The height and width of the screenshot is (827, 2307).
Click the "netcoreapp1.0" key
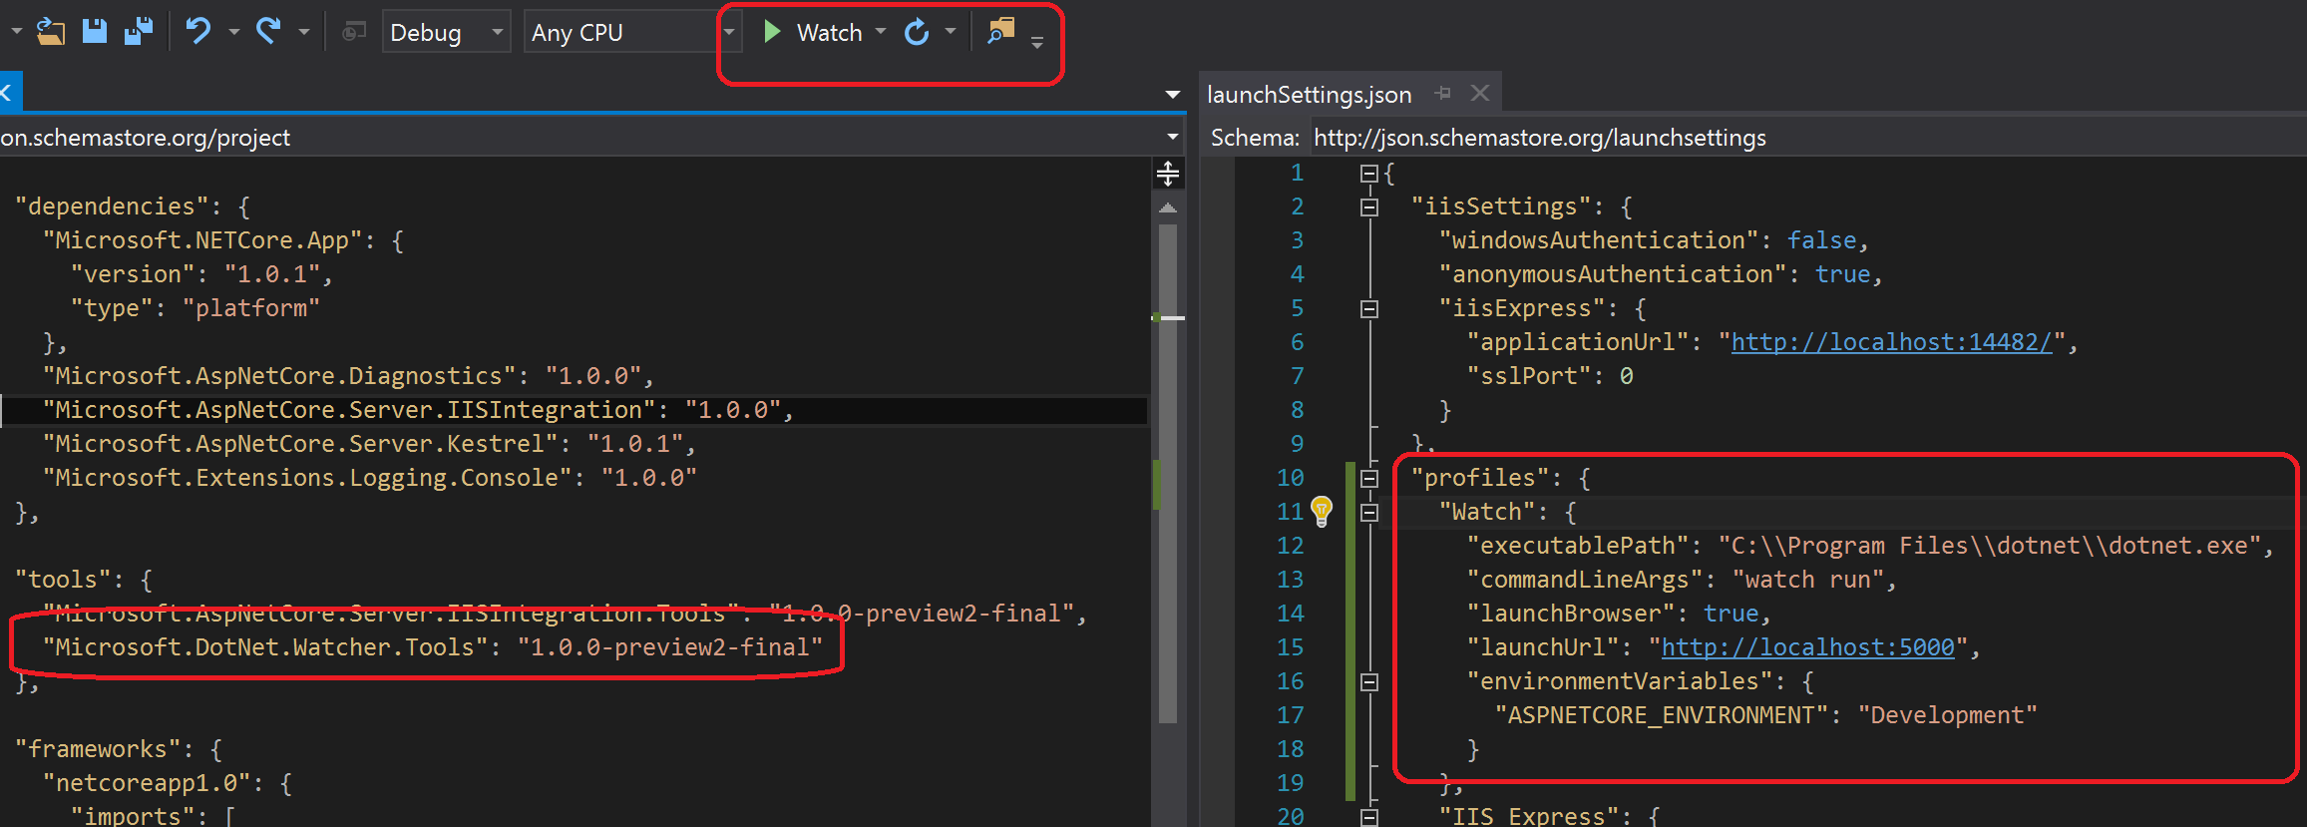pyautogui.click(x=154, y=783)
